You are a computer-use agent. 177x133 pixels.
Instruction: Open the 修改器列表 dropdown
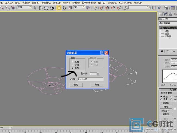168,23
